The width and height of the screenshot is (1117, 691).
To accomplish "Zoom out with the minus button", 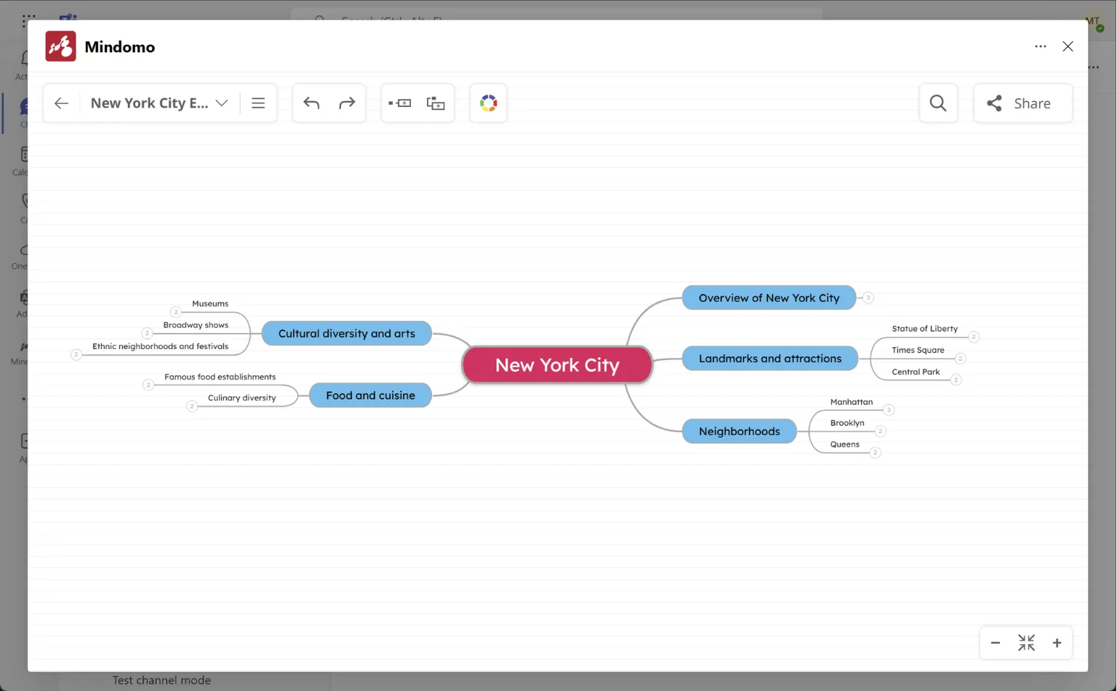I will pyautogui.click(x=996, y=643).
